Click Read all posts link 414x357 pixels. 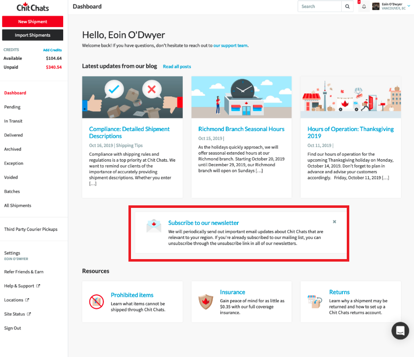point(177,67)
